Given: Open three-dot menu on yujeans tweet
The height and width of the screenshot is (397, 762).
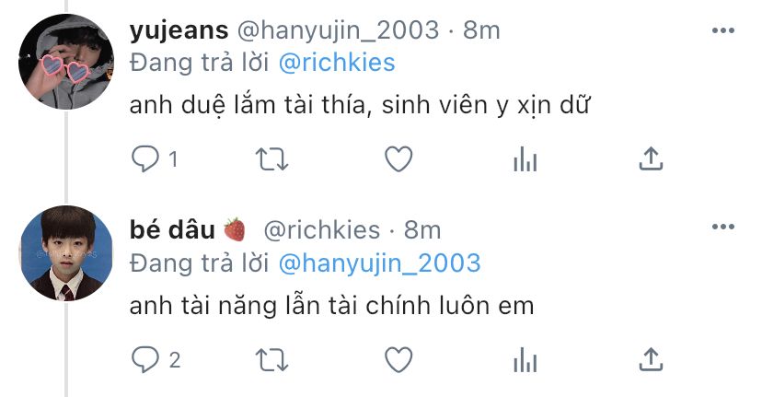Looking at the screenshot, I should 723,30.
